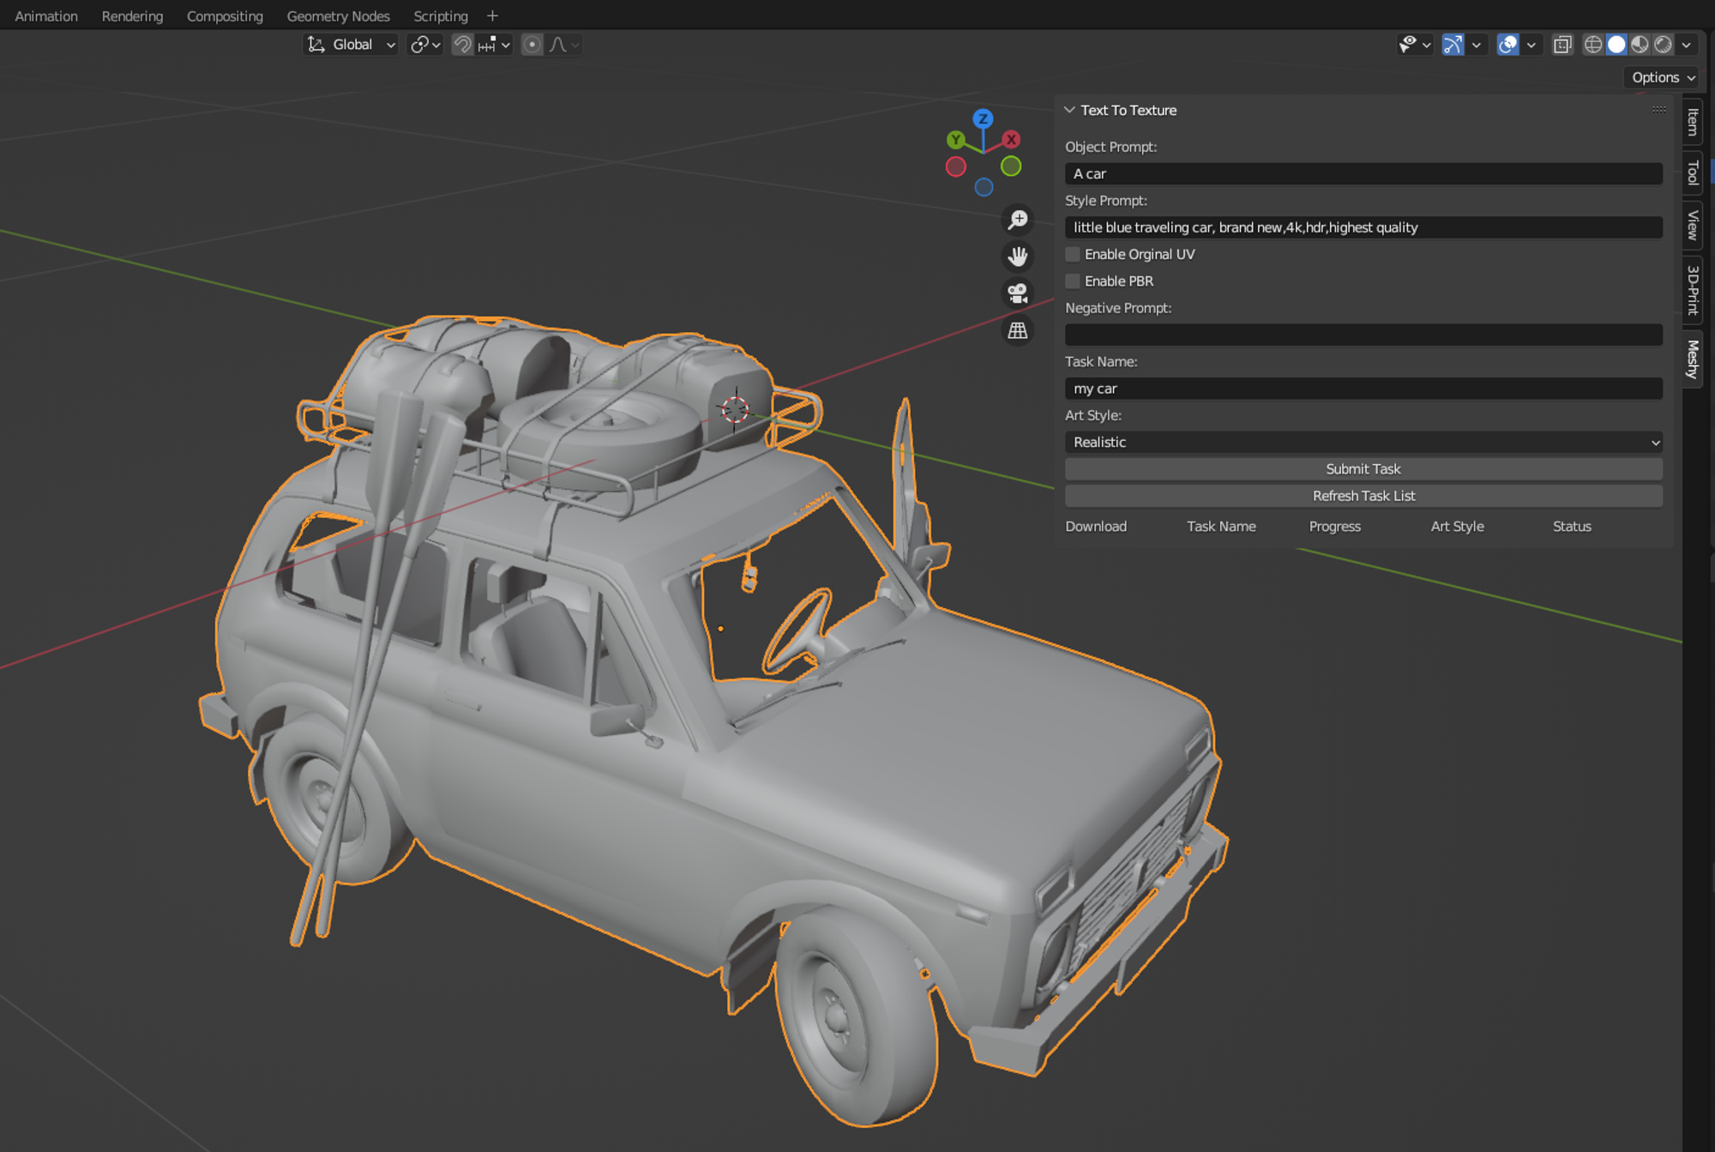Open the View sidebar tab
This screenshot has height=1152, width=1715.
point(1691,225)
